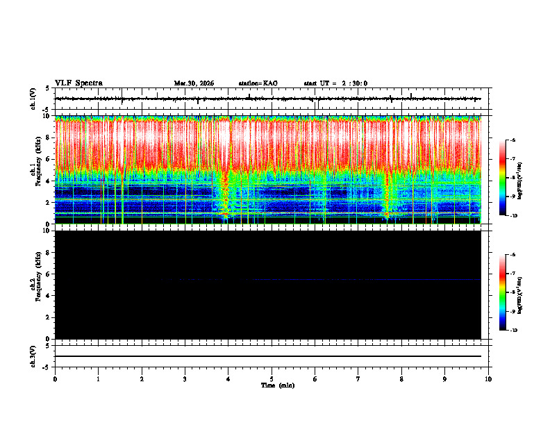The height and width of the screenshot is (425, 550).
Task: Click the time axis tick label "4"
Action: coord(228,379)
